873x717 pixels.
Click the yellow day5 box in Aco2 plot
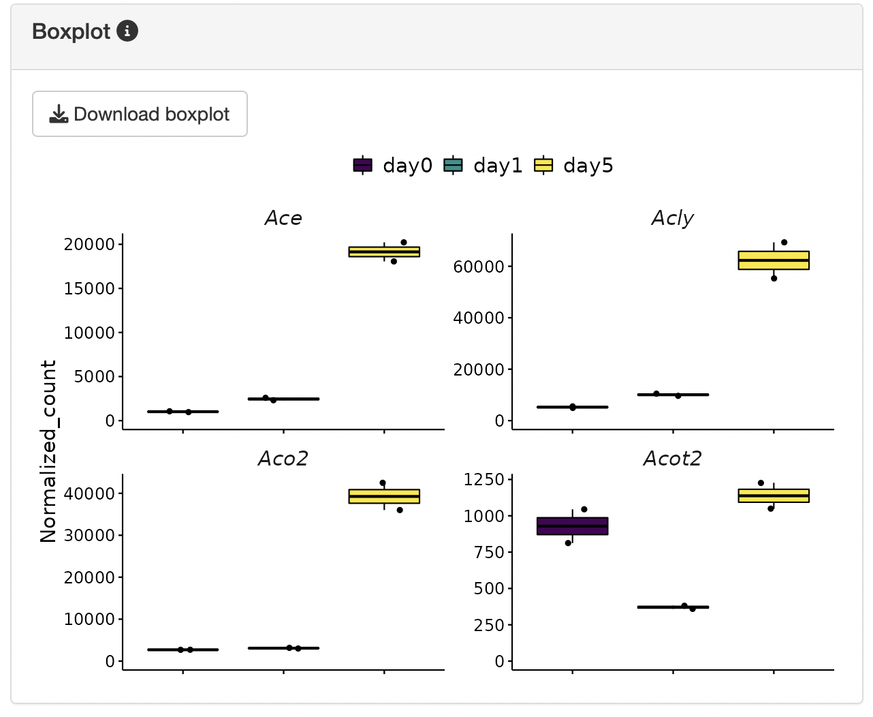click(384, 496)
